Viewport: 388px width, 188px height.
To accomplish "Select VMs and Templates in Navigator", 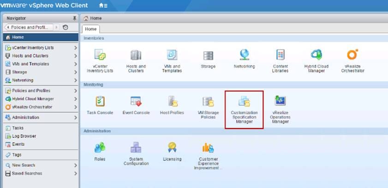I will pos(41,64).
